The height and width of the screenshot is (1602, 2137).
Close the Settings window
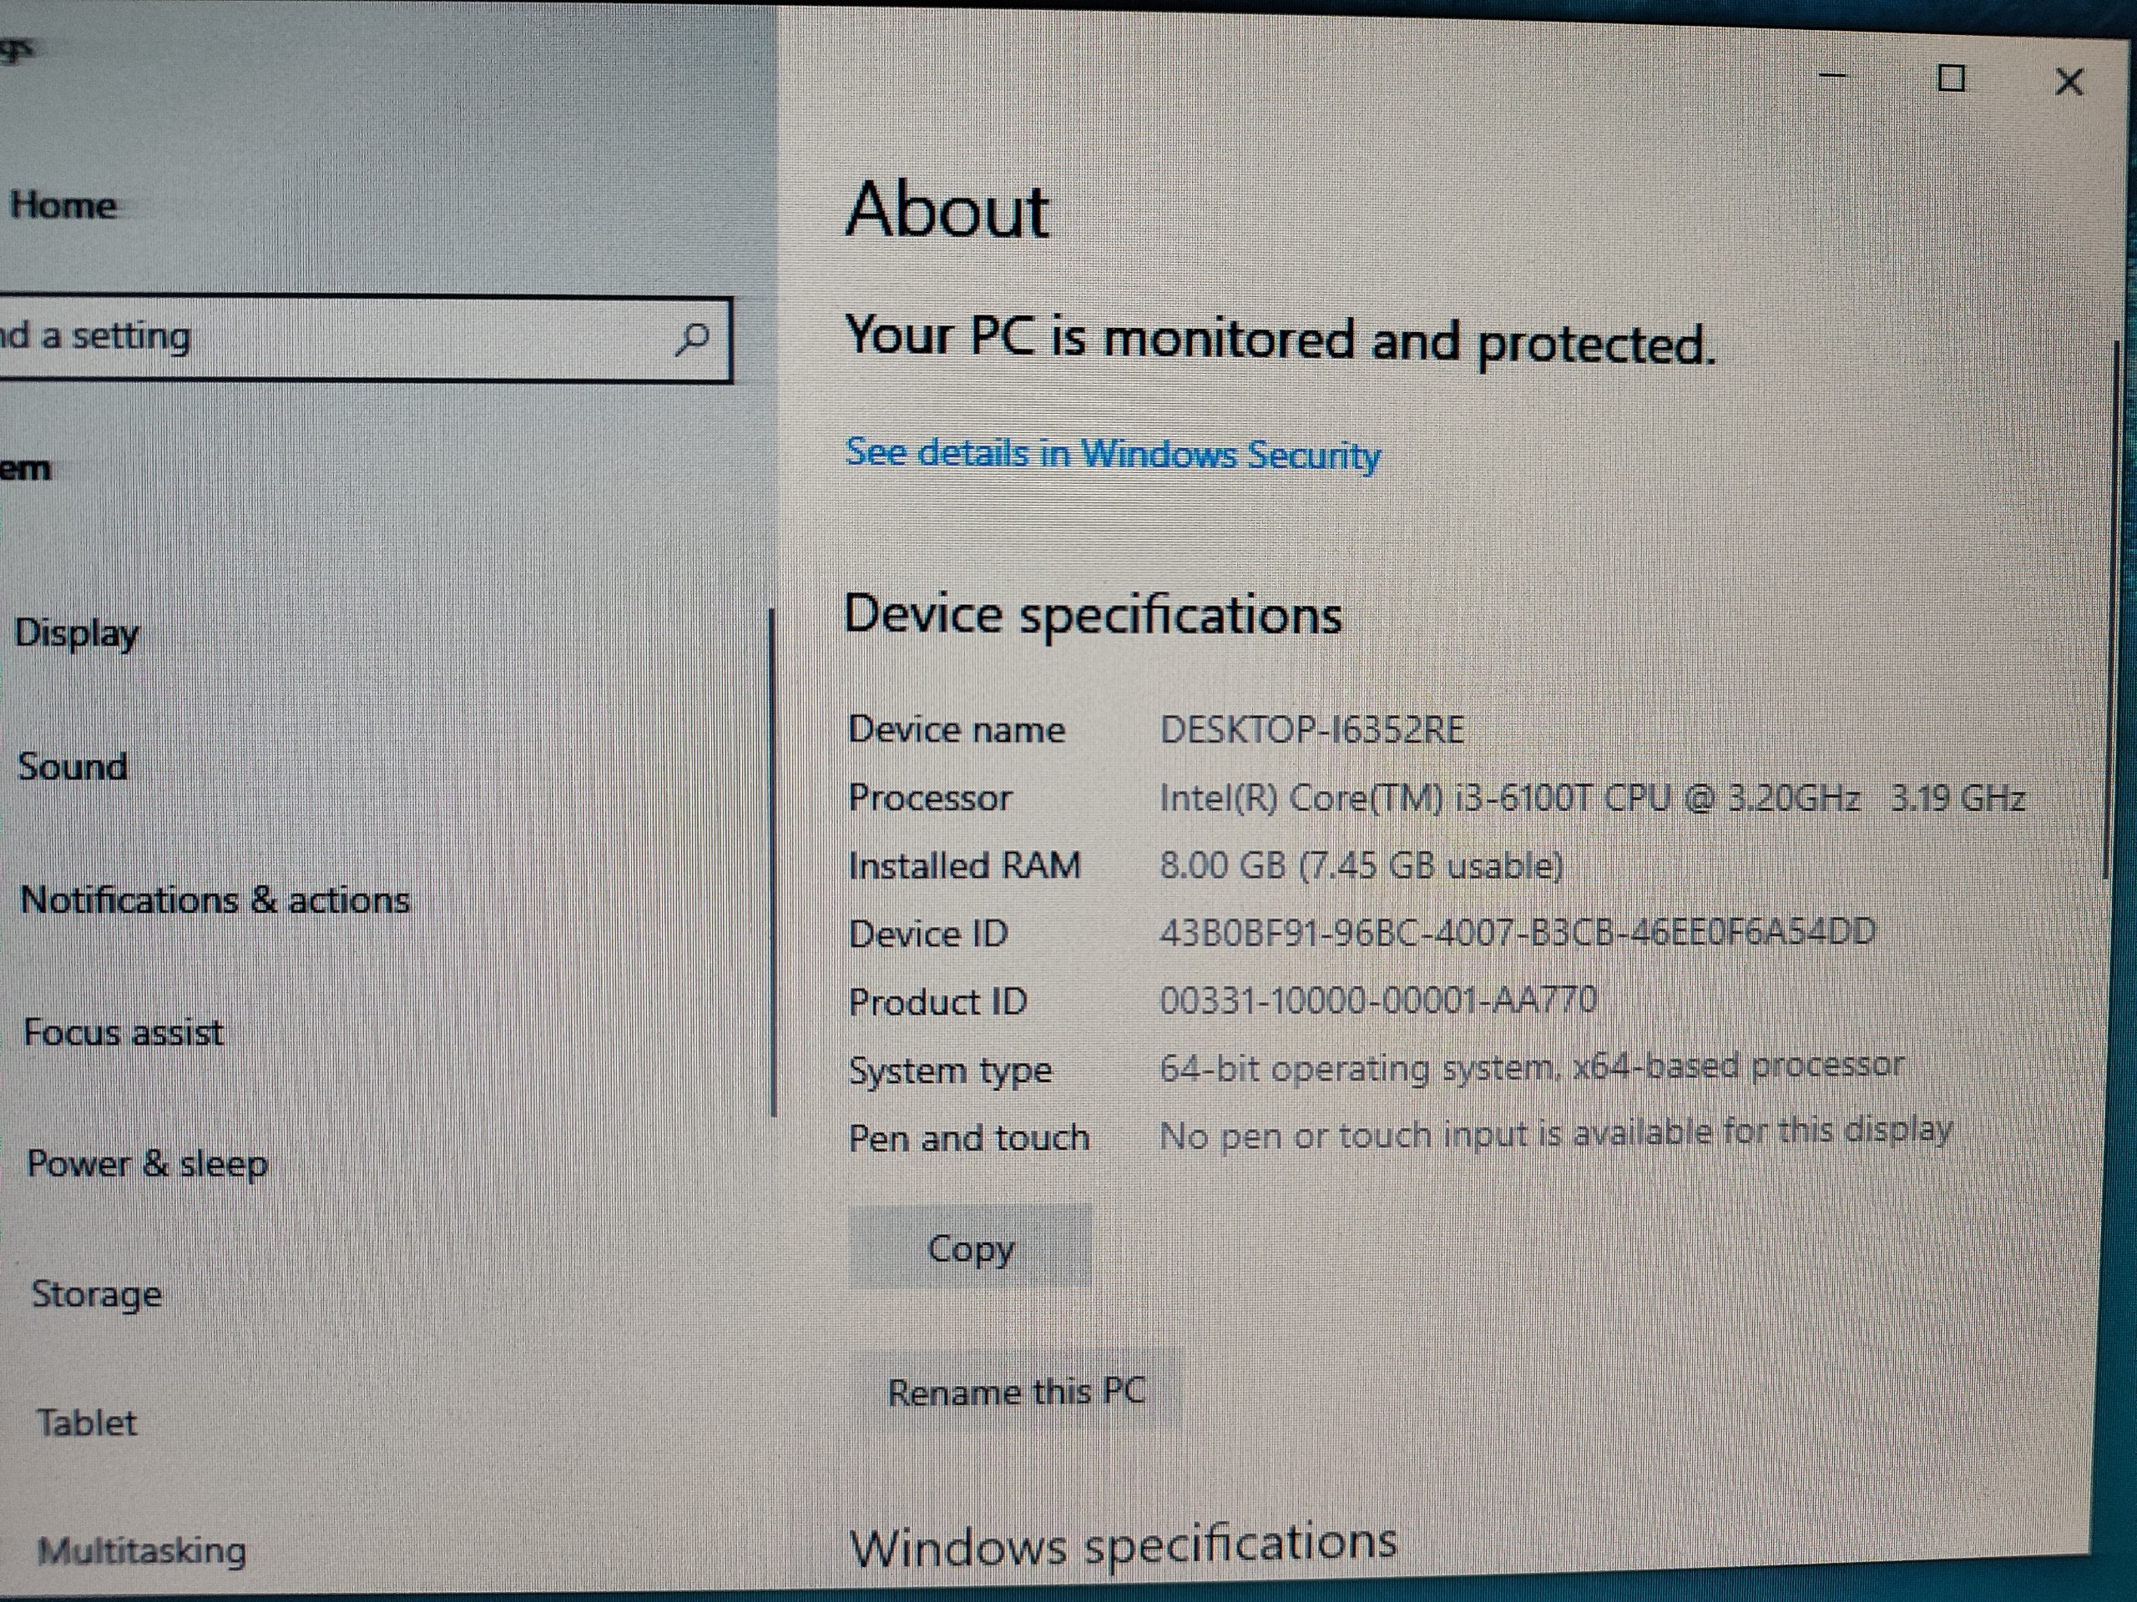tap(2069, 82)
